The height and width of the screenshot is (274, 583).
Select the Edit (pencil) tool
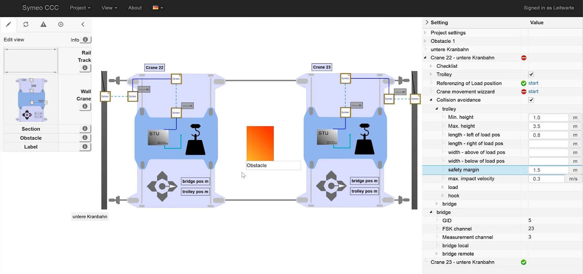(9, 24)
